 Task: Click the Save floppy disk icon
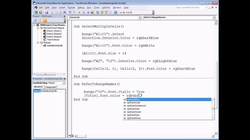47,12
